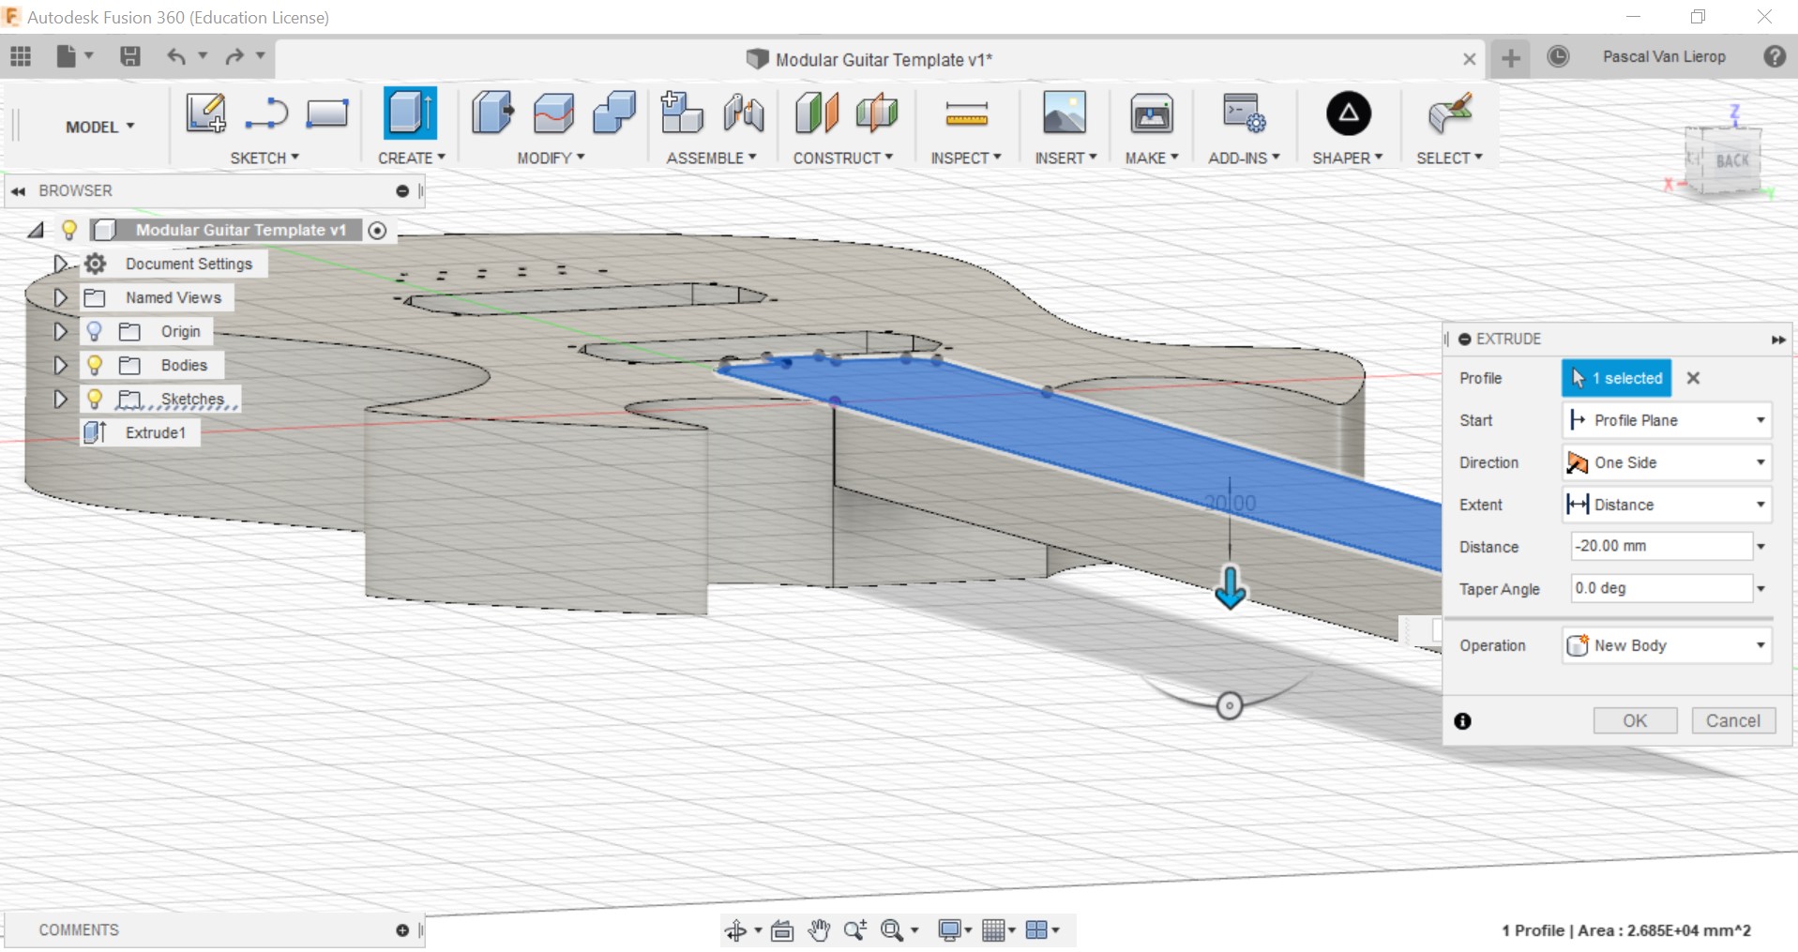
Task: Cancel the Extrude dialog
Action: click(1732, 720)
